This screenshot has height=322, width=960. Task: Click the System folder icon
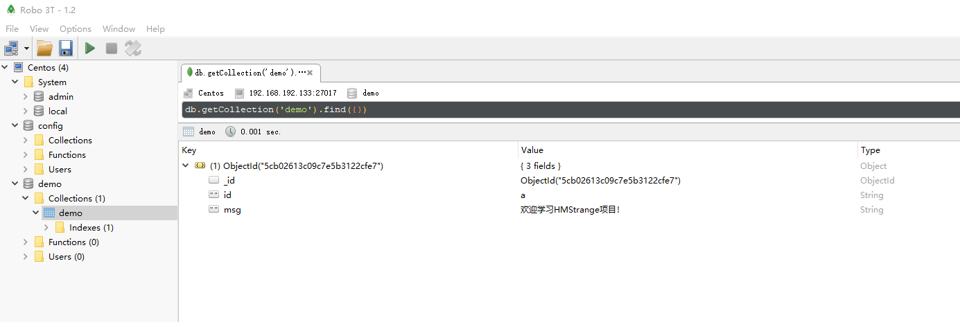point(28,82)
